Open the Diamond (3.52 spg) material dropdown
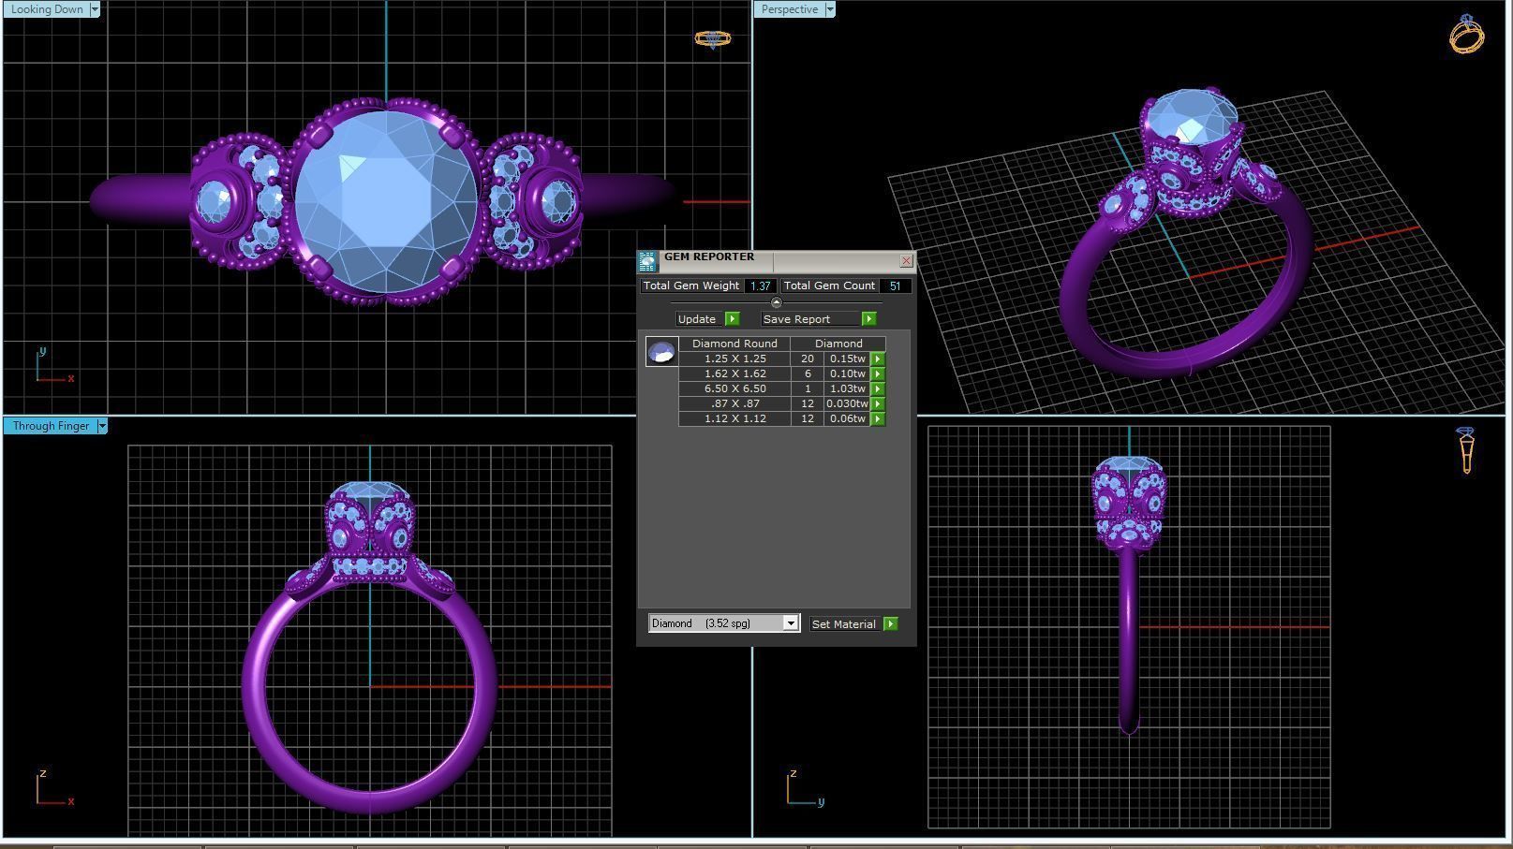The height and width of the screenshot is (849, 1513). [x=791, y=623]
